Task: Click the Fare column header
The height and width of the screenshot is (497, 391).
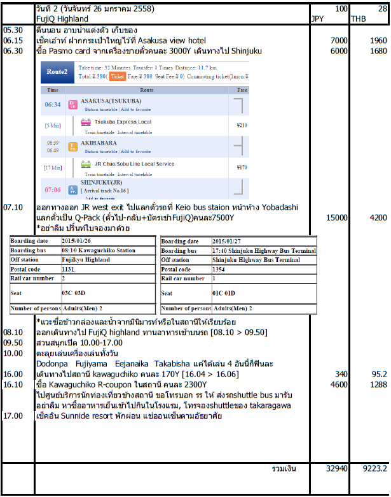Action: tap(242, 90)
